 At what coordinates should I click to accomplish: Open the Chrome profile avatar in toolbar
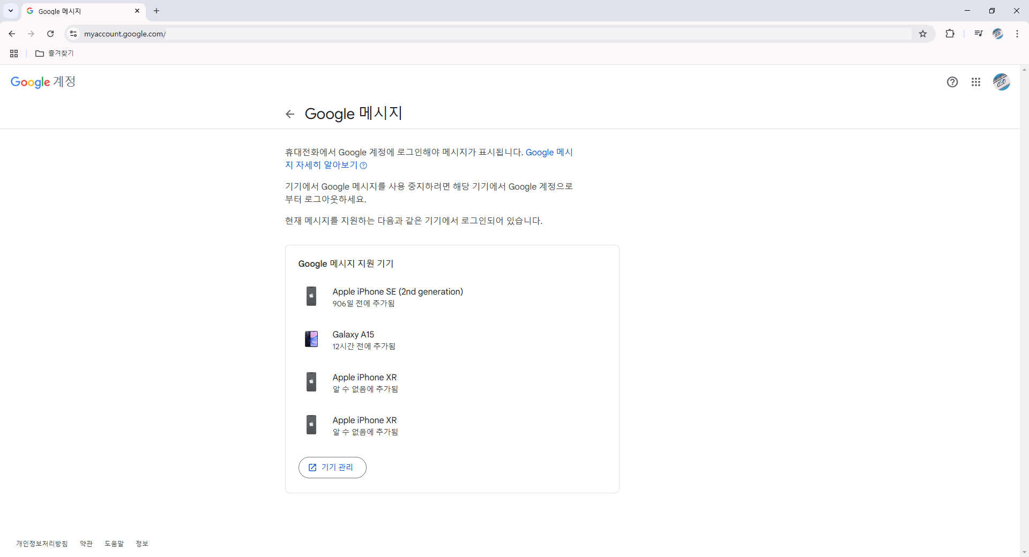tap(998, 34)
